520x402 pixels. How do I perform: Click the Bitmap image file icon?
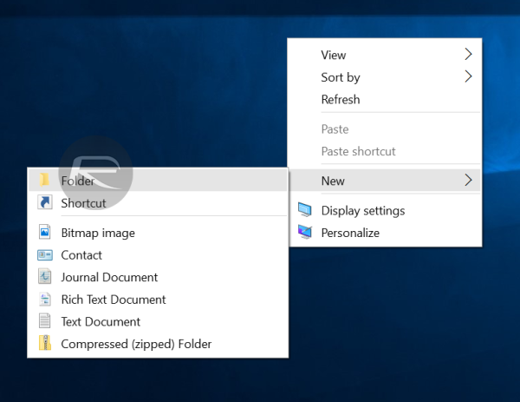coord(45,232)
